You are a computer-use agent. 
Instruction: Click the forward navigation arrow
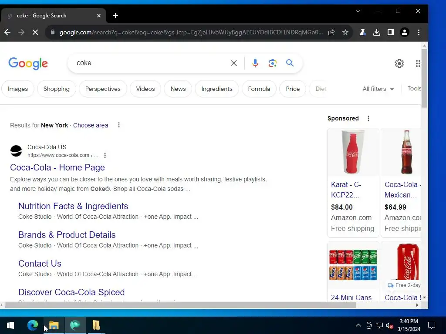21,32
